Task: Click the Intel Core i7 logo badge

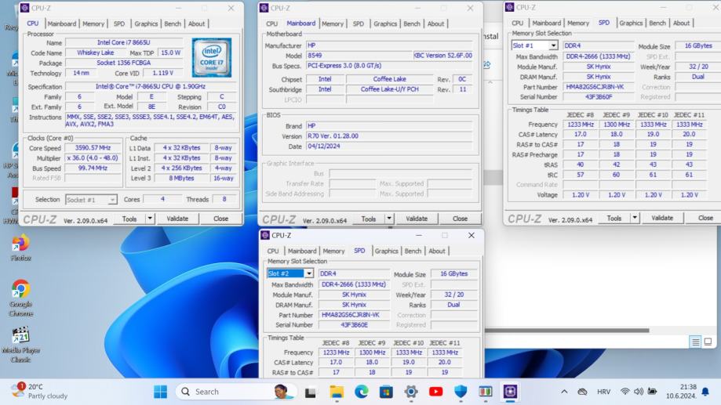Action: pos(211,58)
